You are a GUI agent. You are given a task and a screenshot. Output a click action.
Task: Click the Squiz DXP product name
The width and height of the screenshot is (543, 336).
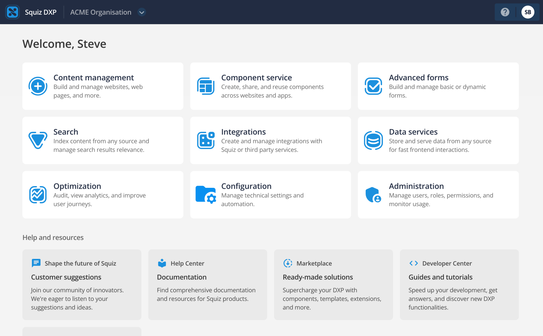tap(41, 12)
